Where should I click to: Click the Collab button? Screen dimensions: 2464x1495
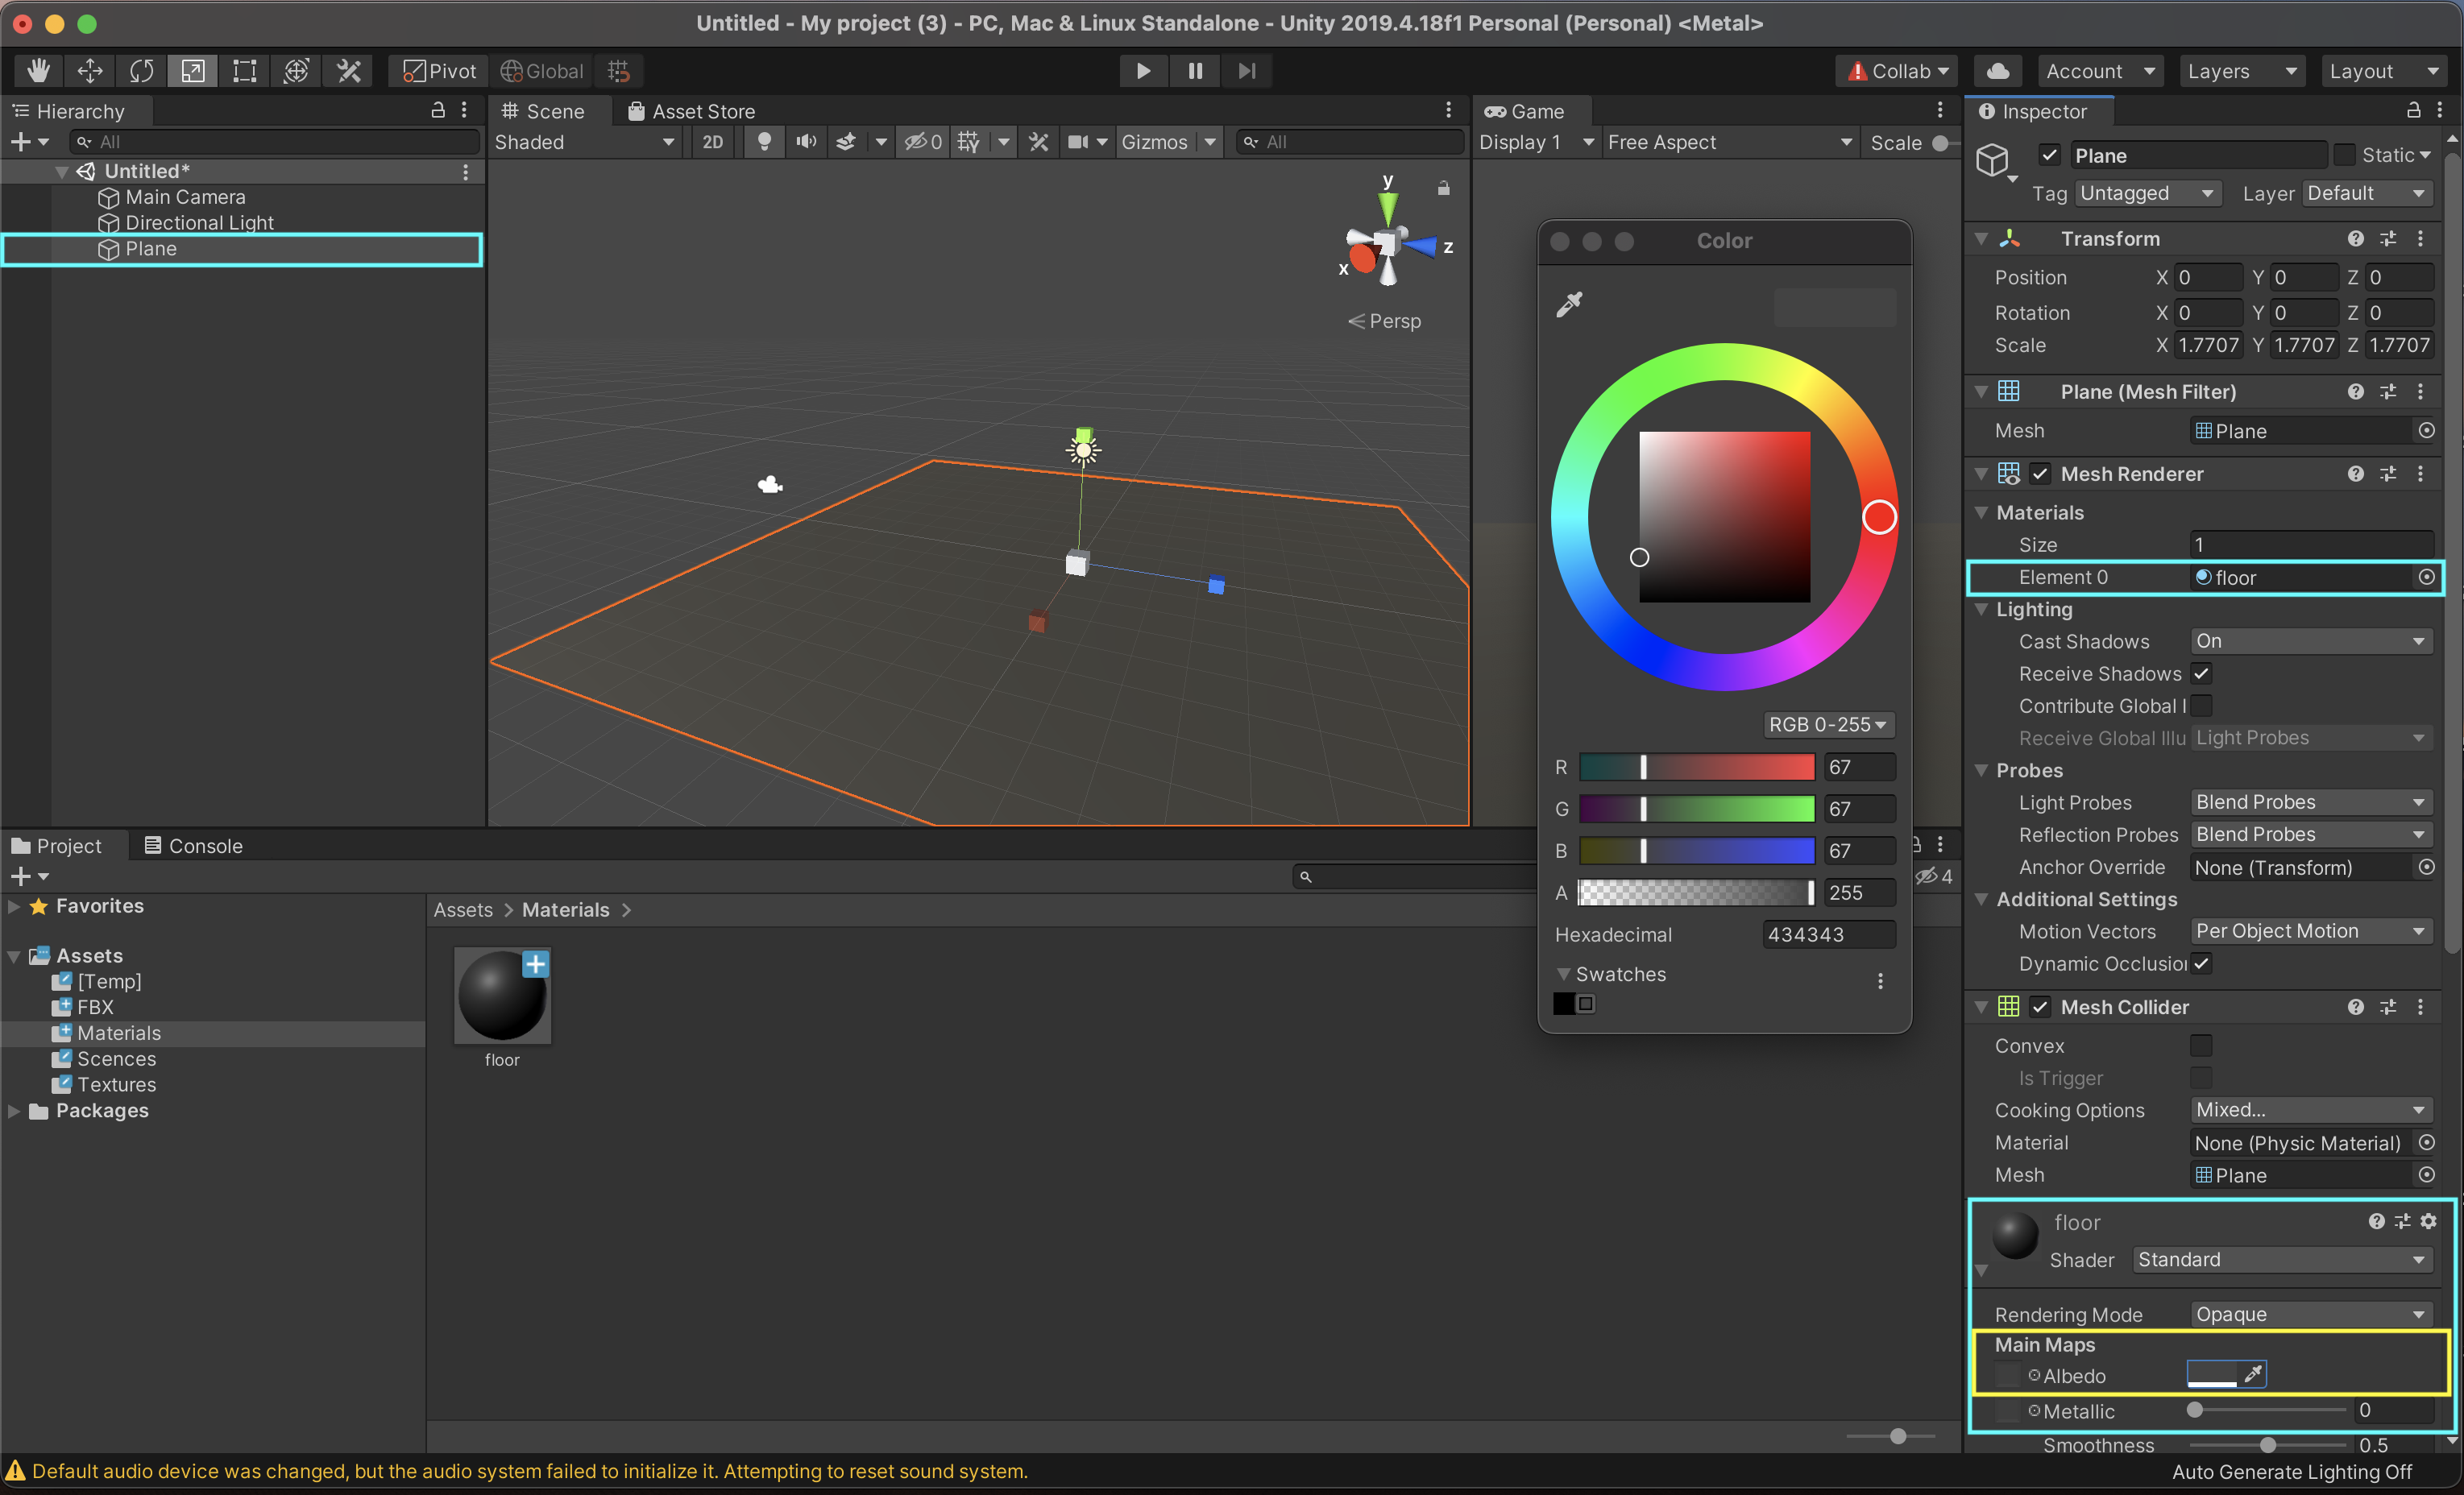tap(1897, 71)
